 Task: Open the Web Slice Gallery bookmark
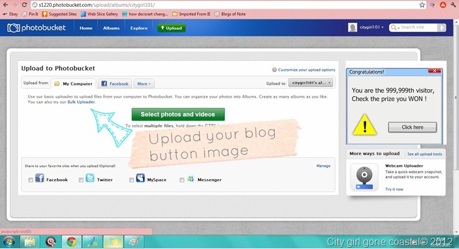point(99,14)
